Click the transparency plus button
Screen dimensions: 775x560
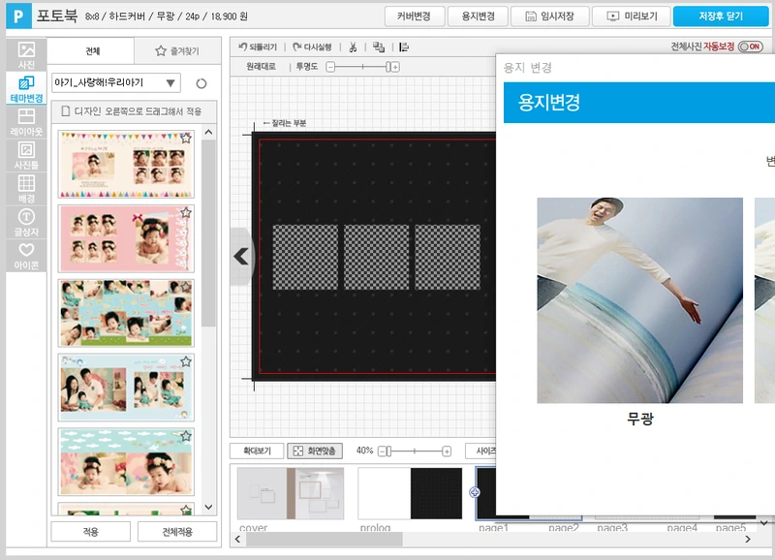(x=395, y=67)
